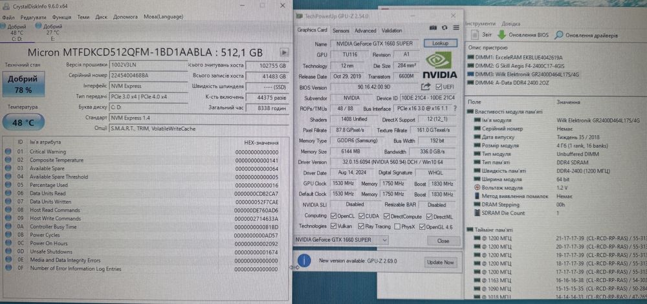This screenshot has height=304, width=647.
Task: Click the Critical Warning status circle
Action: 8,151
